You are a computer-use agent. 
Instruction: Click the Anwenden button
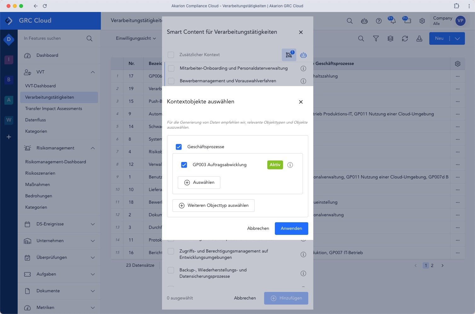[291, 229]
